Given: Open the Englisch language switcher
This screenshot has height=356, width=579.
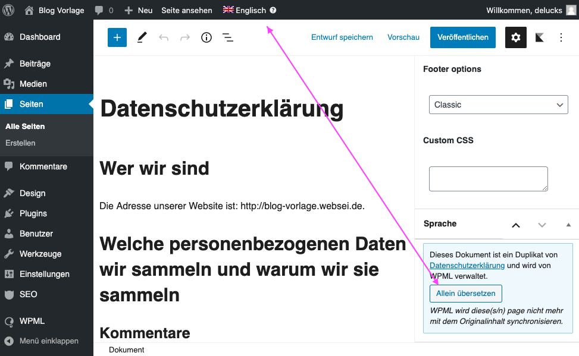Looking at the screenshot, I should (245, 10).
